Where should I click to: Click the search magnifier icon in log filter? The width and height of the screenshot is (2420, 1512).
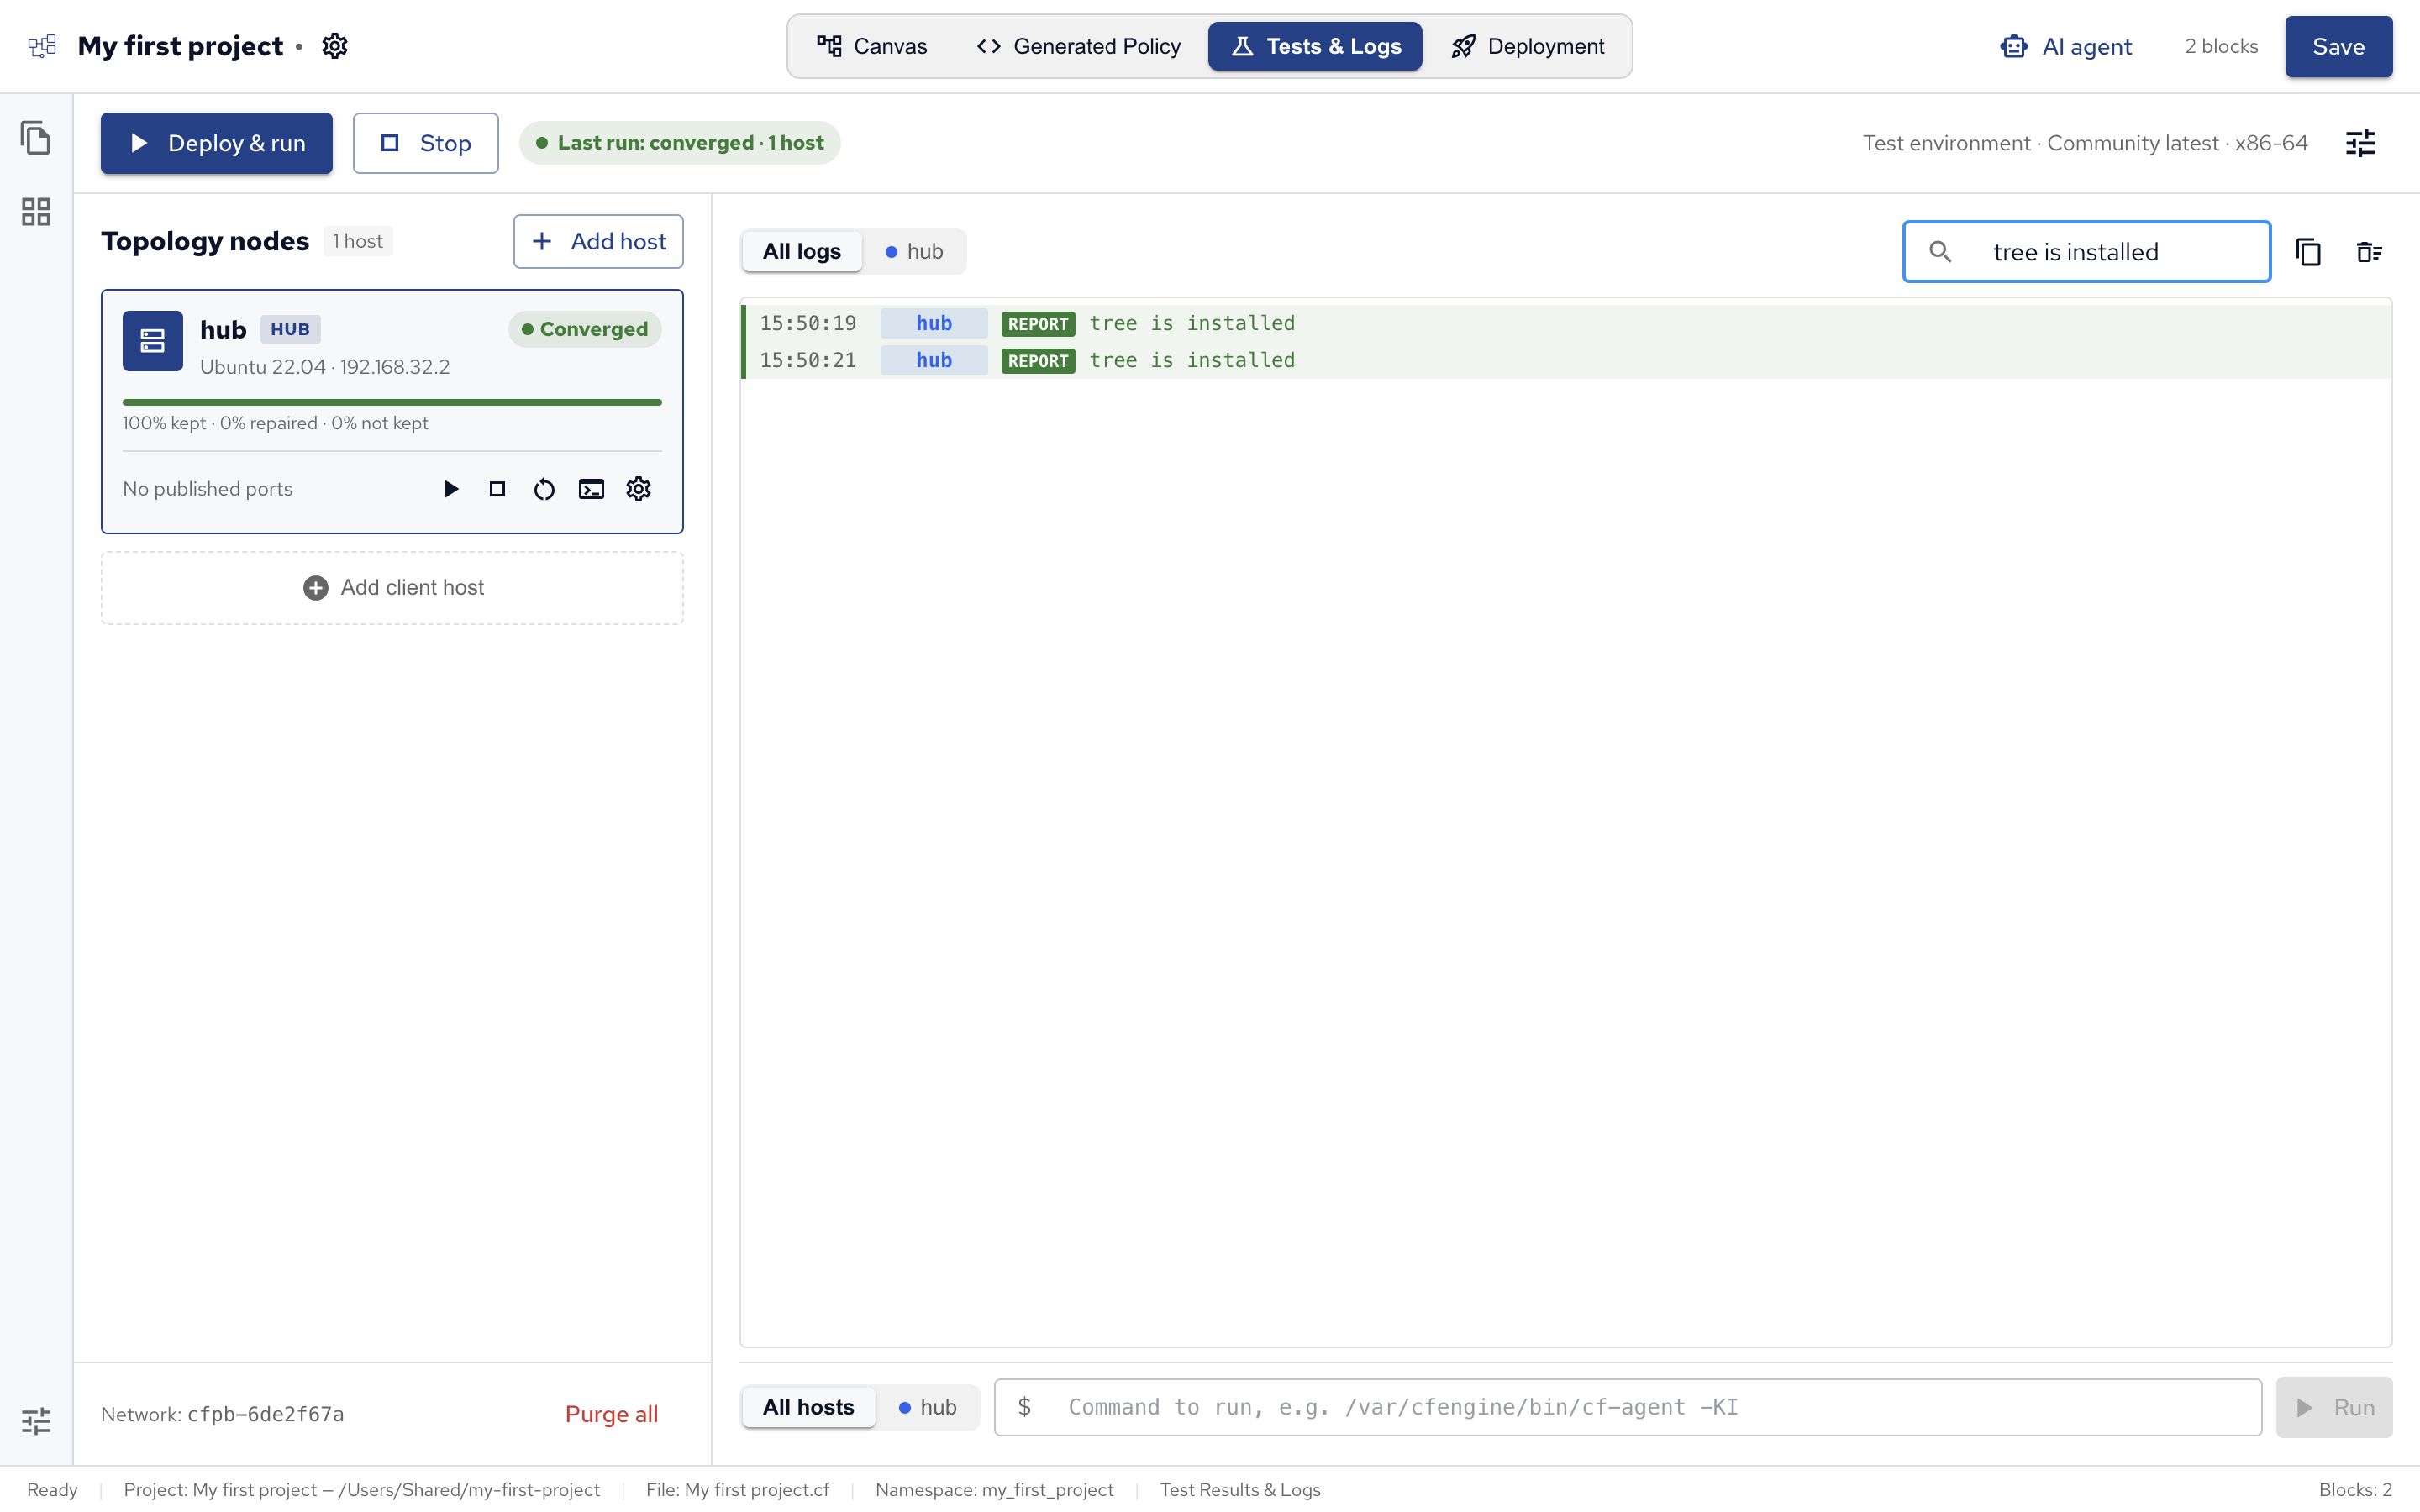pyautogui.click(x=1940, y=252)
